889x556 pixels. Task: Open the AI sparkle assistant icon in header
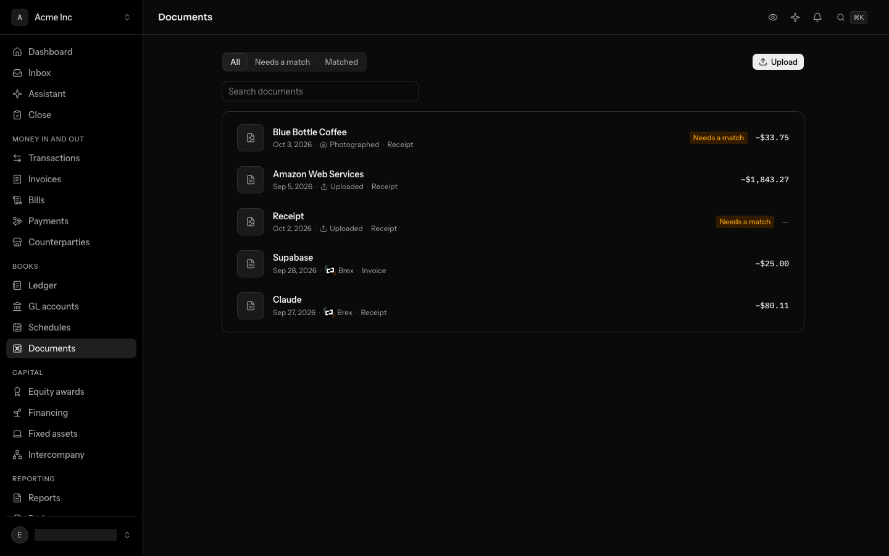tap(795, 17)
